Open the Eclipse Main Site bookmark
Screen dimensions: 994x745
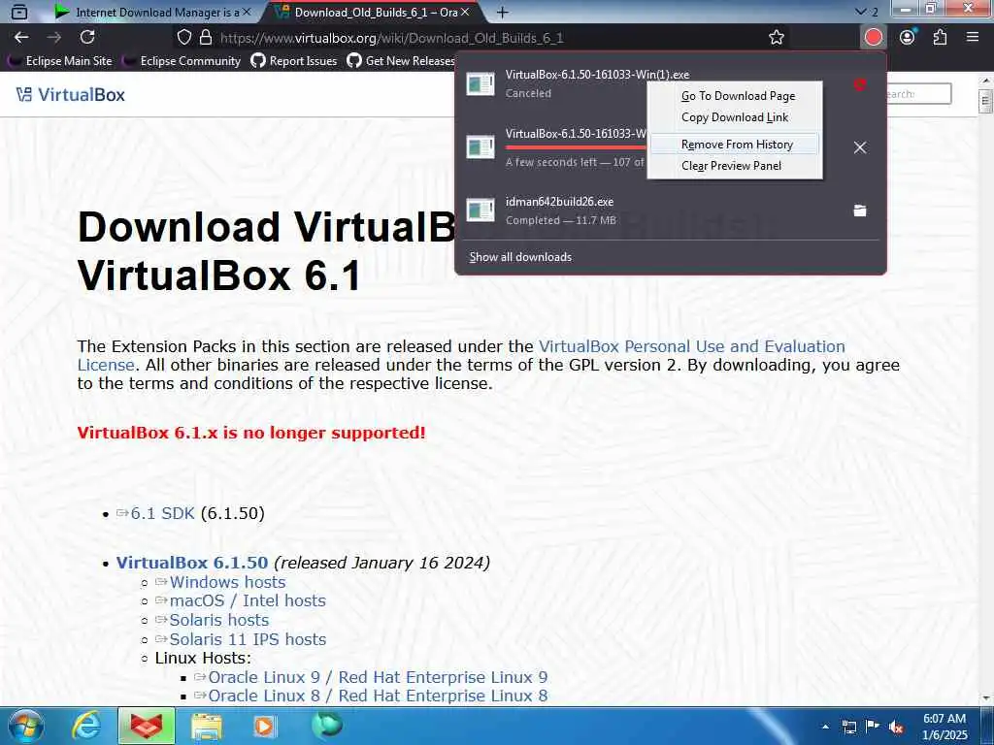tap(60, 61)
